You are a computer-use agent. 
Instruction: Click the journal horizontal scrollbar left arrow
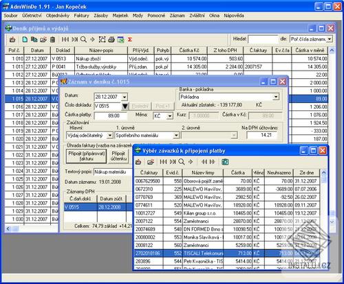(8, 228)
